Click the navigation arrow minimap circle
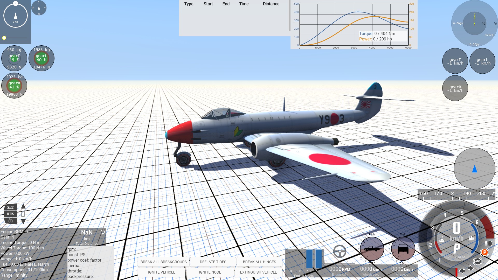The width and height of the screenshot is (498, 280). point(475,169)
